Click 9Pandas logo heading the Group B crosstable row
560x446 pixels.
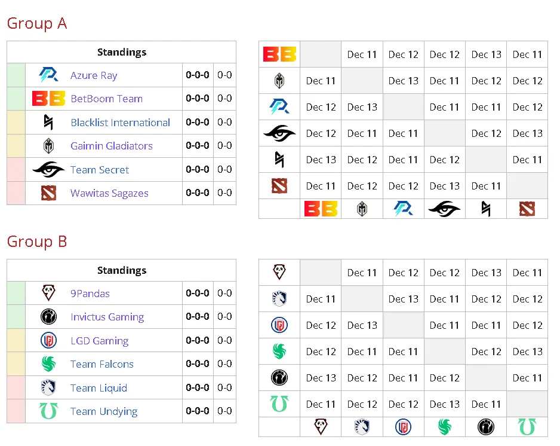click(279, 272)
